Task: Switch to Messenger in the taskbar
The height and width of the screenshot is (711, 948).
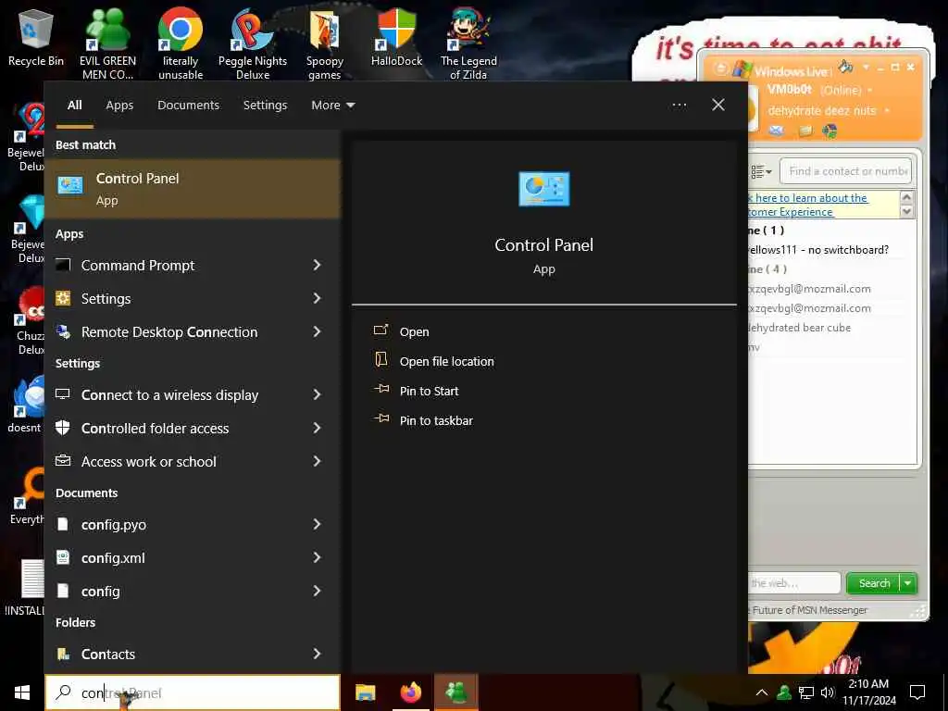Action: 455,692
